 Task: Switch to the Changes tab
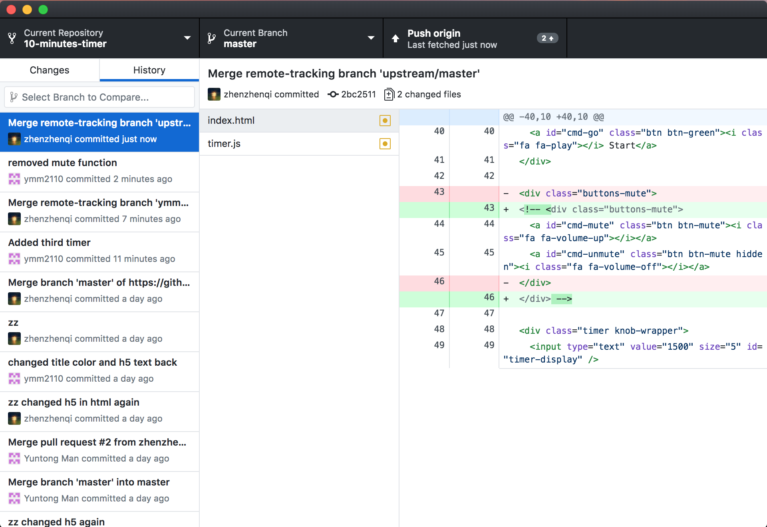[50, 70]
